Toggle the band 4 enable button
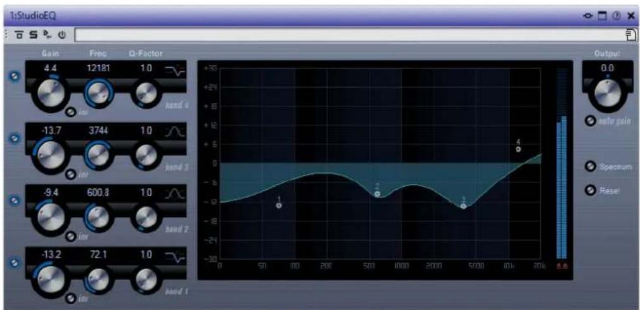The width and height of the screenshot is (640, 310). click(x=15, y=77)
